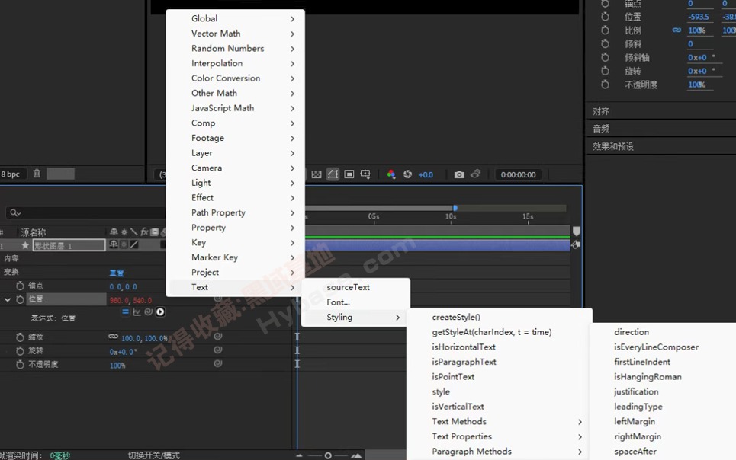The height and width of the screenshot is (460, 736).
Task: Click the expression graph icon
Action: tap(137, 311)
